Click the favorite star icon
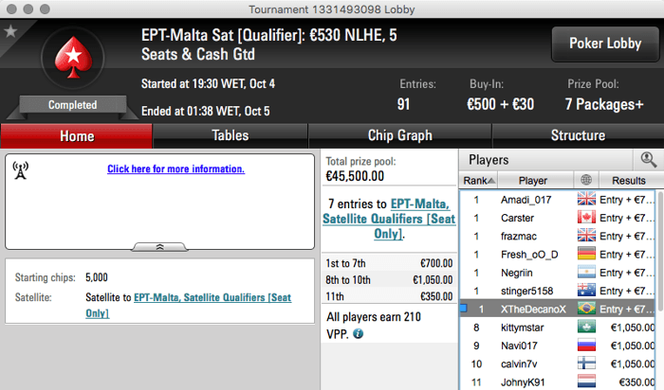This screenshot has width=664, height=390. (x=10, y=31)
